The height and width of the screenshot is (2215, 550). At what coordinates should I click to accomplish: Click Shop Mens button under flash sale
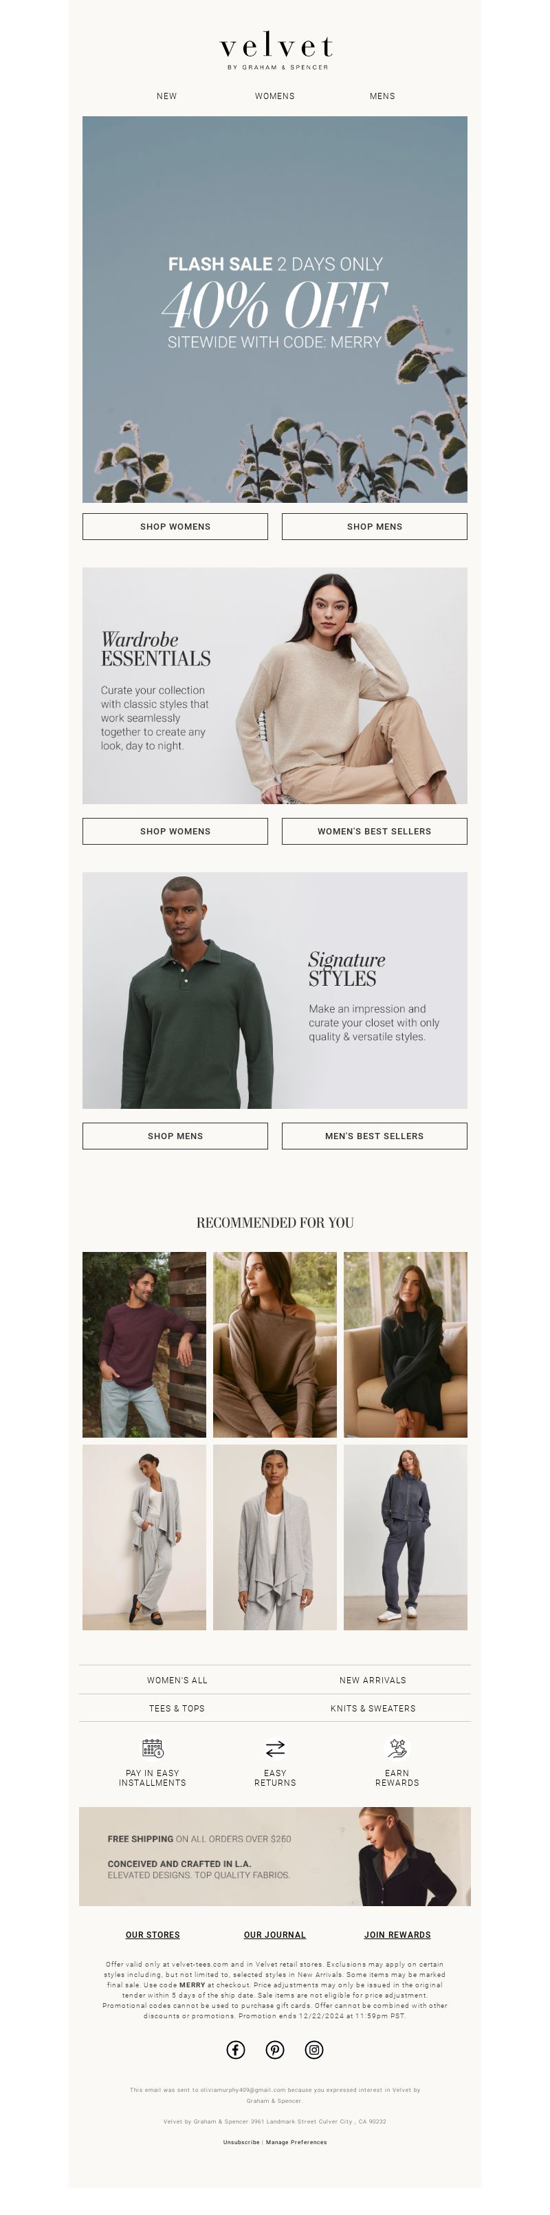tap(375, 526)
